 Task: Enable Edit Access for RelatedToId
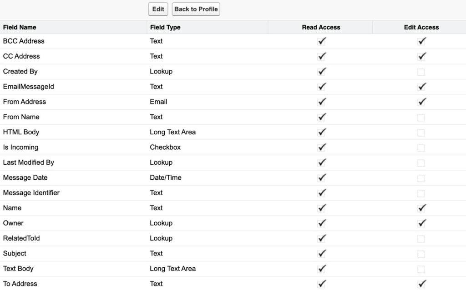coord(421,238)
